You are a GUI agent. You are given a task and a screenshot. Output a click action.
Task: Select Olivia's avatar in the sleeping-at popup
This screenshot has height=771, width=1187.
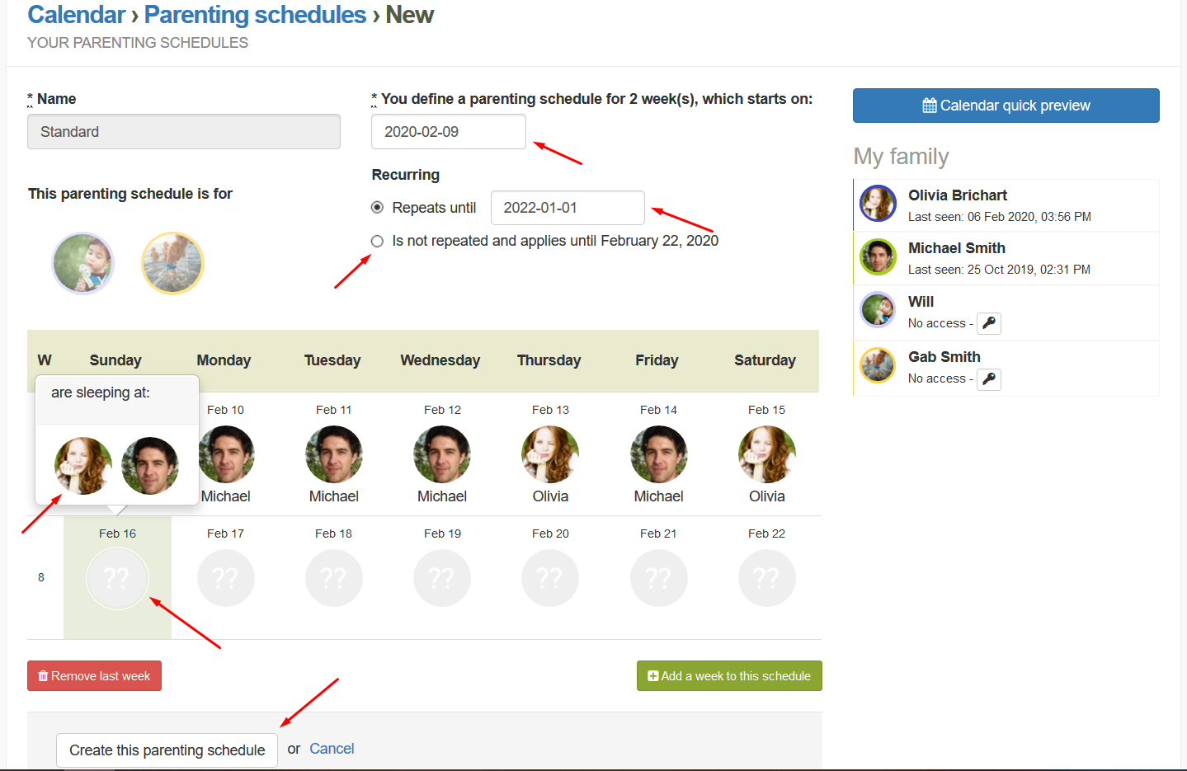pyautogui.click(x=83, y=466)
